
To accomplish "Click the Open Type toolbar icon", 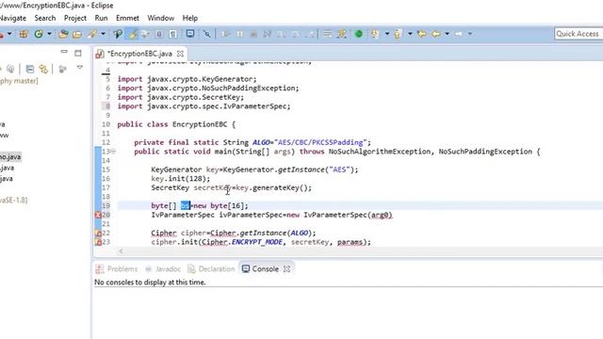I will tap(63, 34).
